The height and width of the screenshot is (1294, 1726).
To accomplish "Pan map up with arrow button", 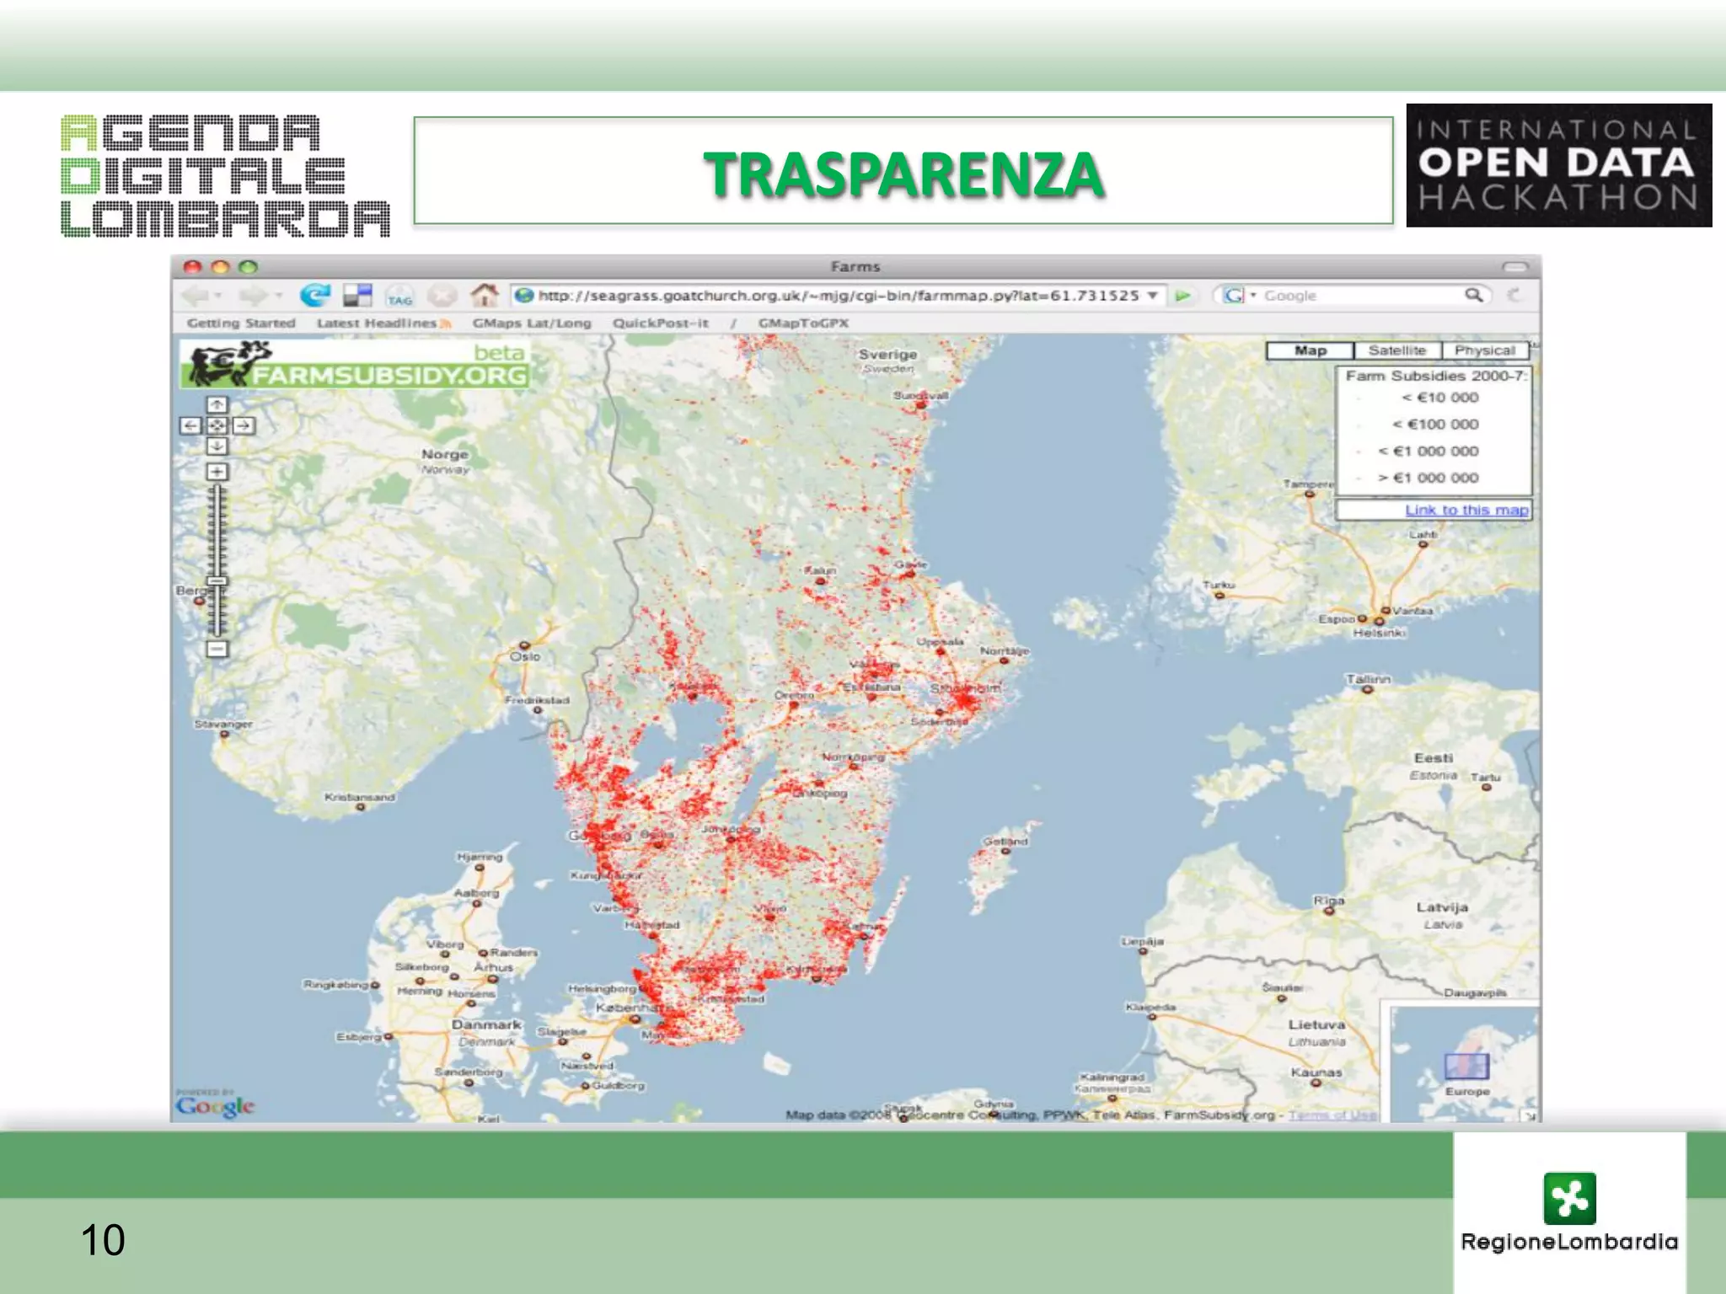I will (x=217, y=405).
